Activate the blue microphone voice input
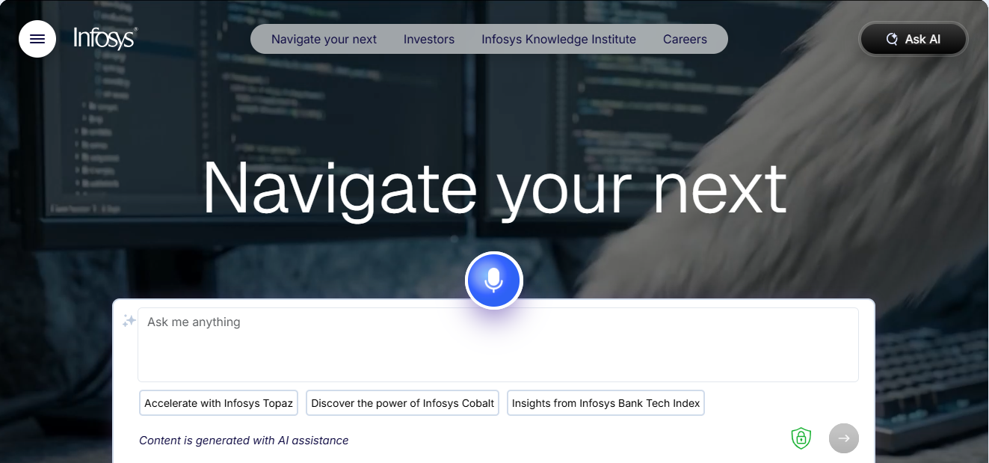Image resolution: width=989 pixels, height=463 pixels. 493,280
